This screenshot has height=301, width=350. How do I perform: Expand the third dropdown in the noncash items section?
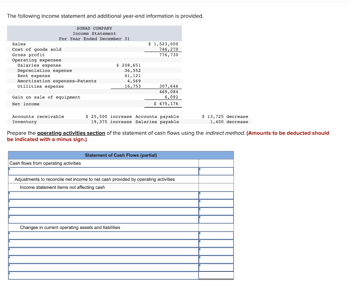pos(103,211)
